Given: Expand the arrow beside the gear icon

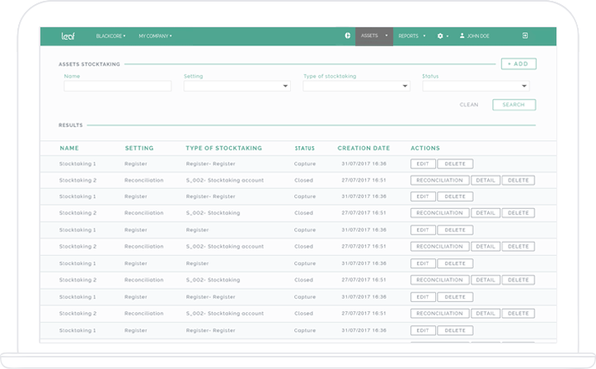Looking at the screenshot, I should click(x=448, y=36).
